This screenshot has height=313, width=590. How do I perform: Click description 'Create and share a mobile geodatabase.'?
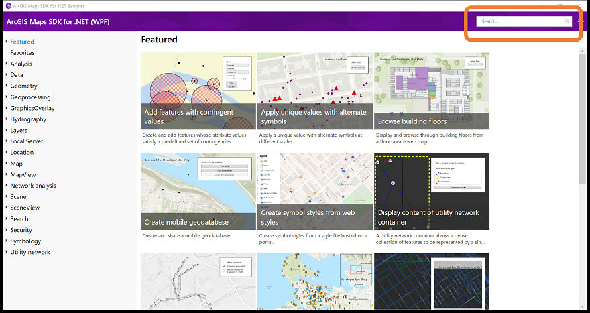click(186, 235)
